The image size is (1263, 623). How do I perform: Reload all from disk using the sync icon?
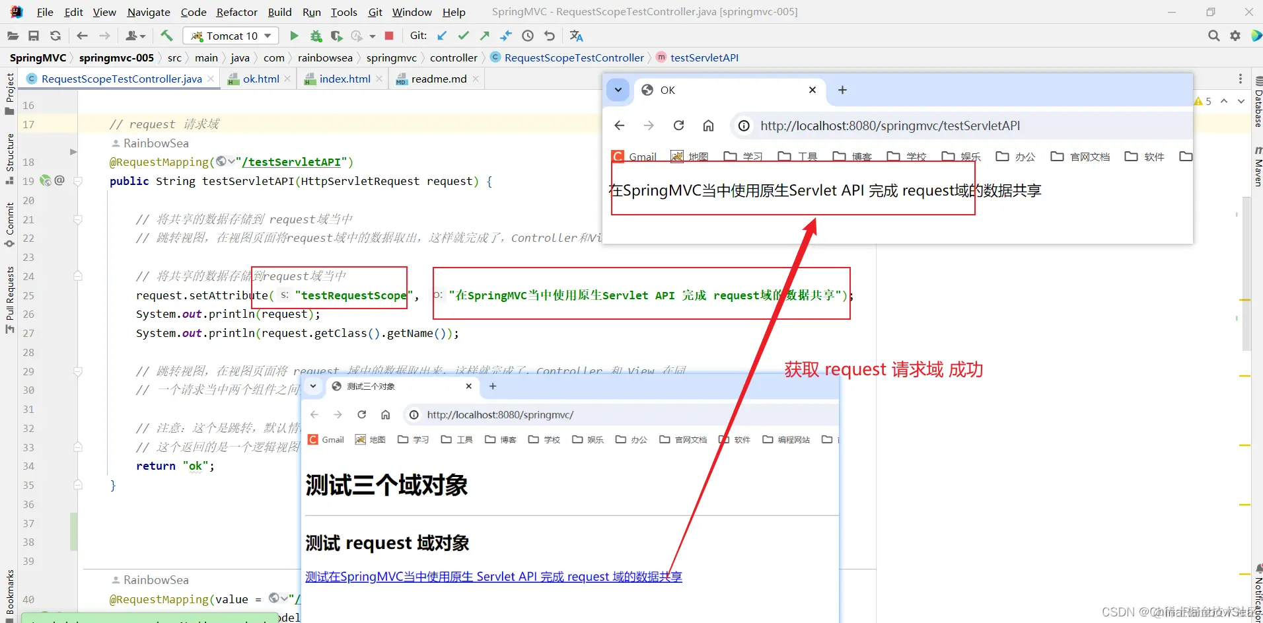tap(55, 36)
